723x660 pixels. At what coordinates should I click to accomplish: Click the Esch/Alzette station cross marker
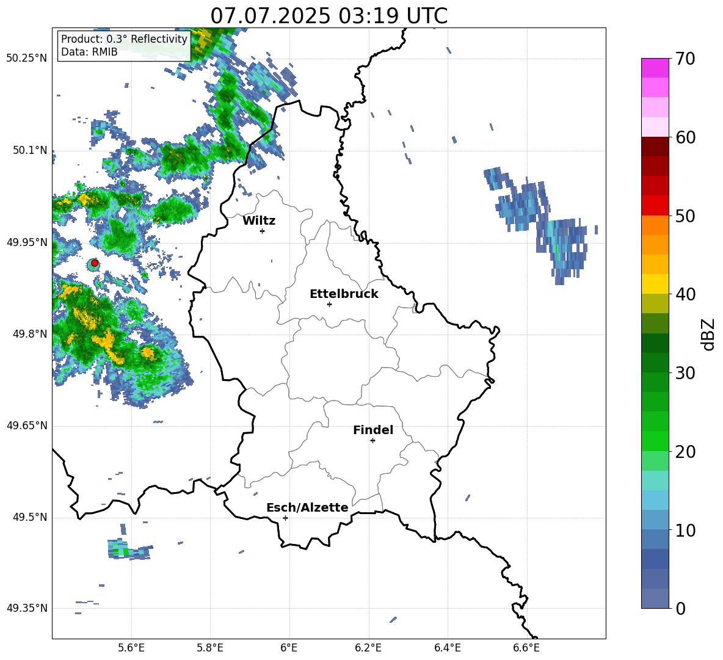pos(285,518)
